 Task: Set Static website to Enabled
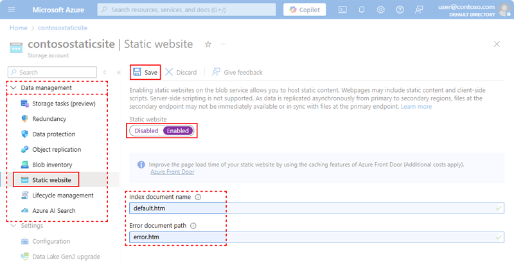pos(178,131)
